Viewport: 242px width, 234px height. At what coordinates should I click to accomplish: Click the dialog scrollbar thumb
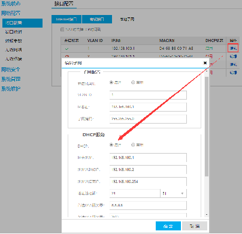pyautogui.click(x=207, y=126)
